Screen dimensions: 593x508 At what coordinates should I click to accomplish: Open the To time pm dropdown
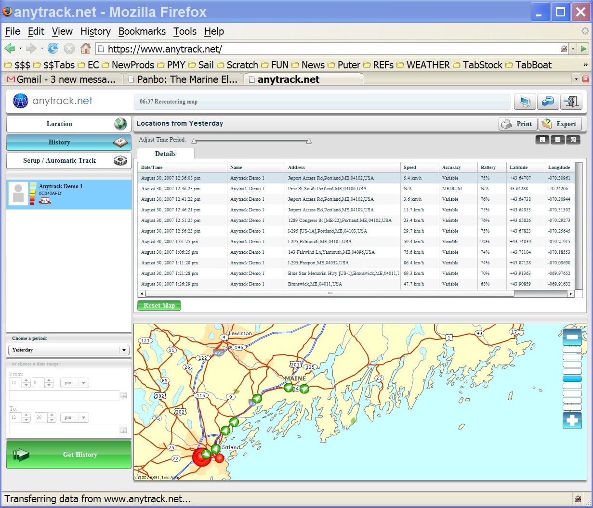(75, 418)
